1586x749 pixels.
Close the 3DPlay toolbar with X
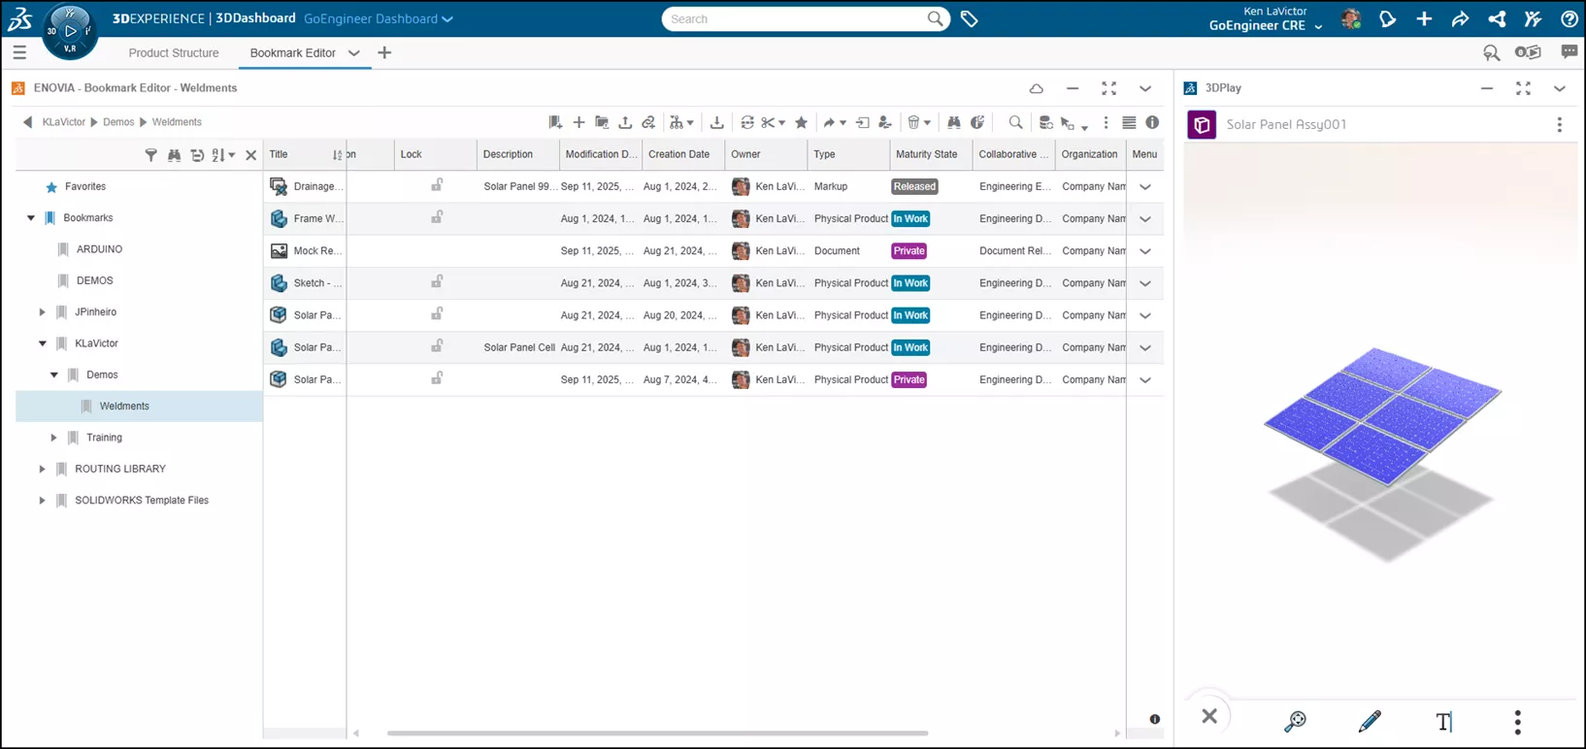(x=1209, y=717)
